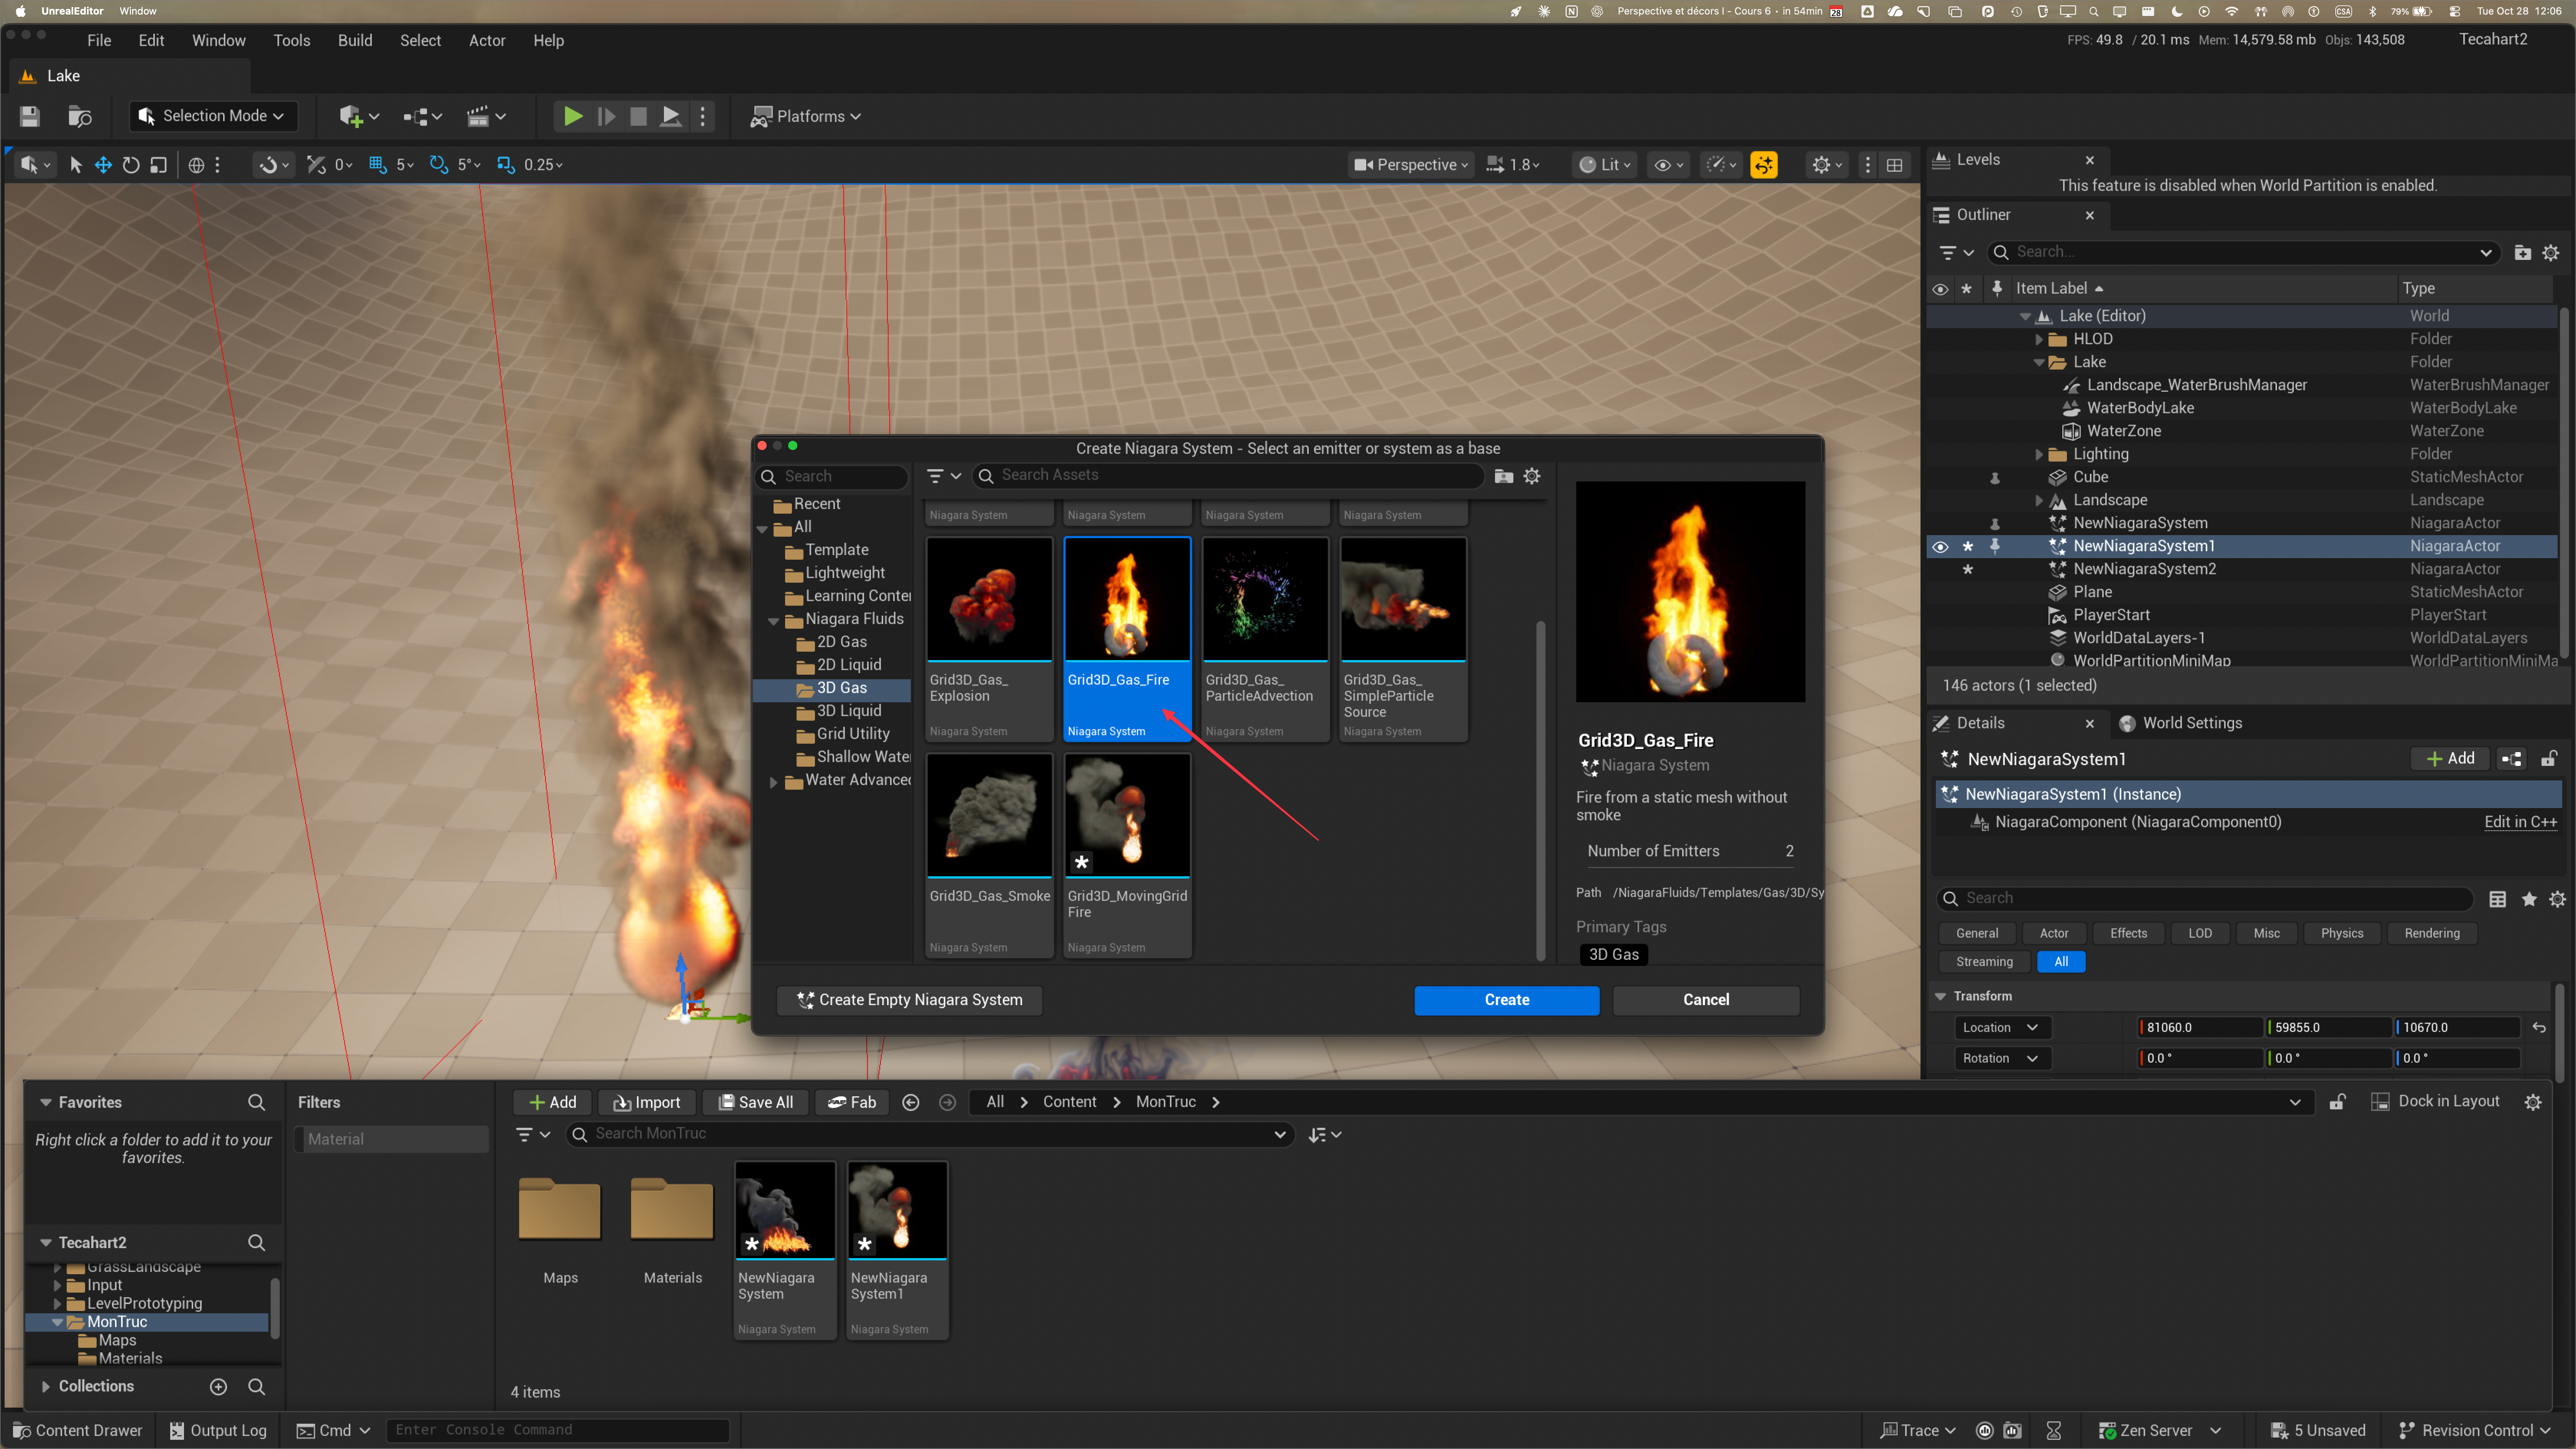The height and width of the screenshot is (1449, 2576).
Task: Pick the Select Objects arrow tool in viewport toolbar
Action: [x=75, y=165]
